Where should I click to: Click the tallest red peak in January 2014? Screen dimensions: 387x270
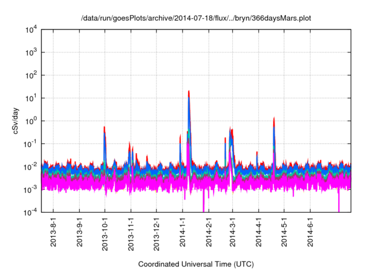pyautogui.click(x=189, y=93)
